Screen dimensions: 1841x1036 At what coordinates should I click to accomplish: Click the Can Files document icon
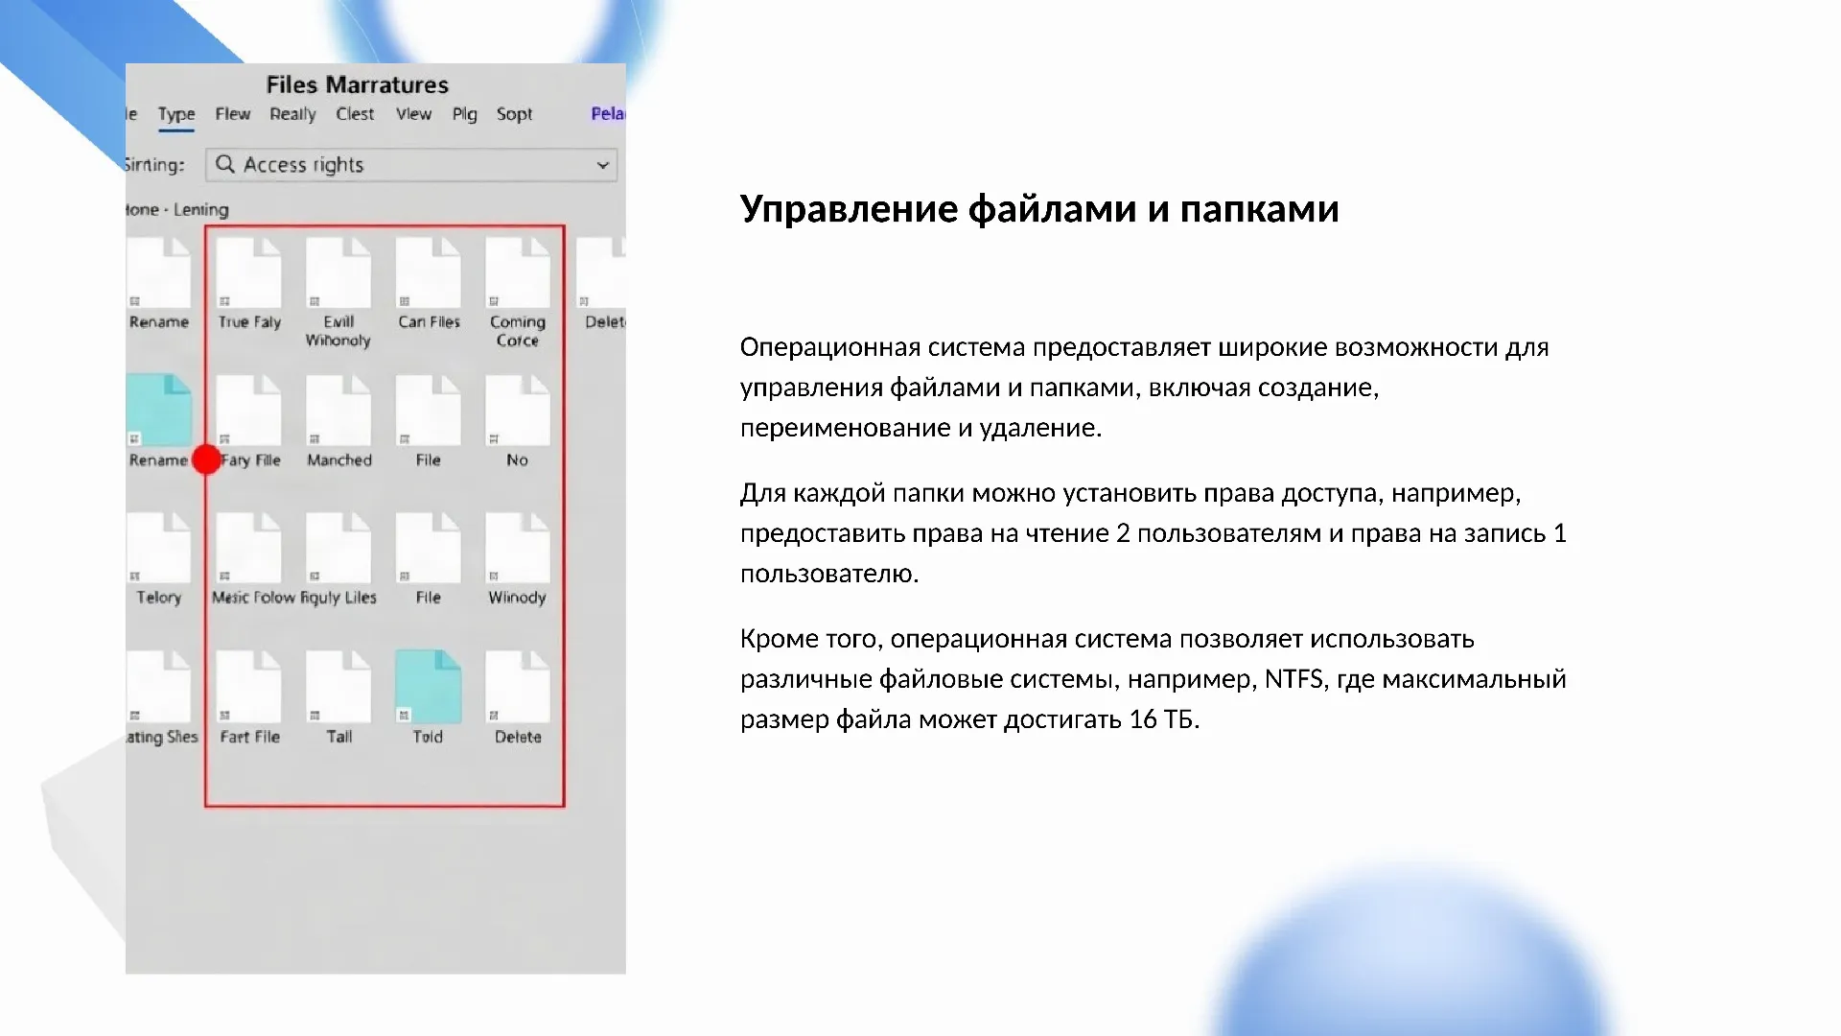pos(429,273)
